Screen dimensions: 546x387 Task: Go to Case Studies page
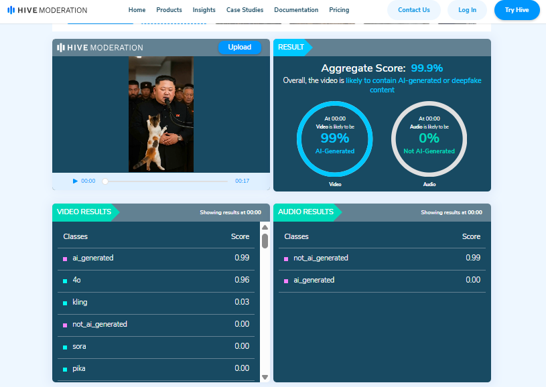[245, 10]
